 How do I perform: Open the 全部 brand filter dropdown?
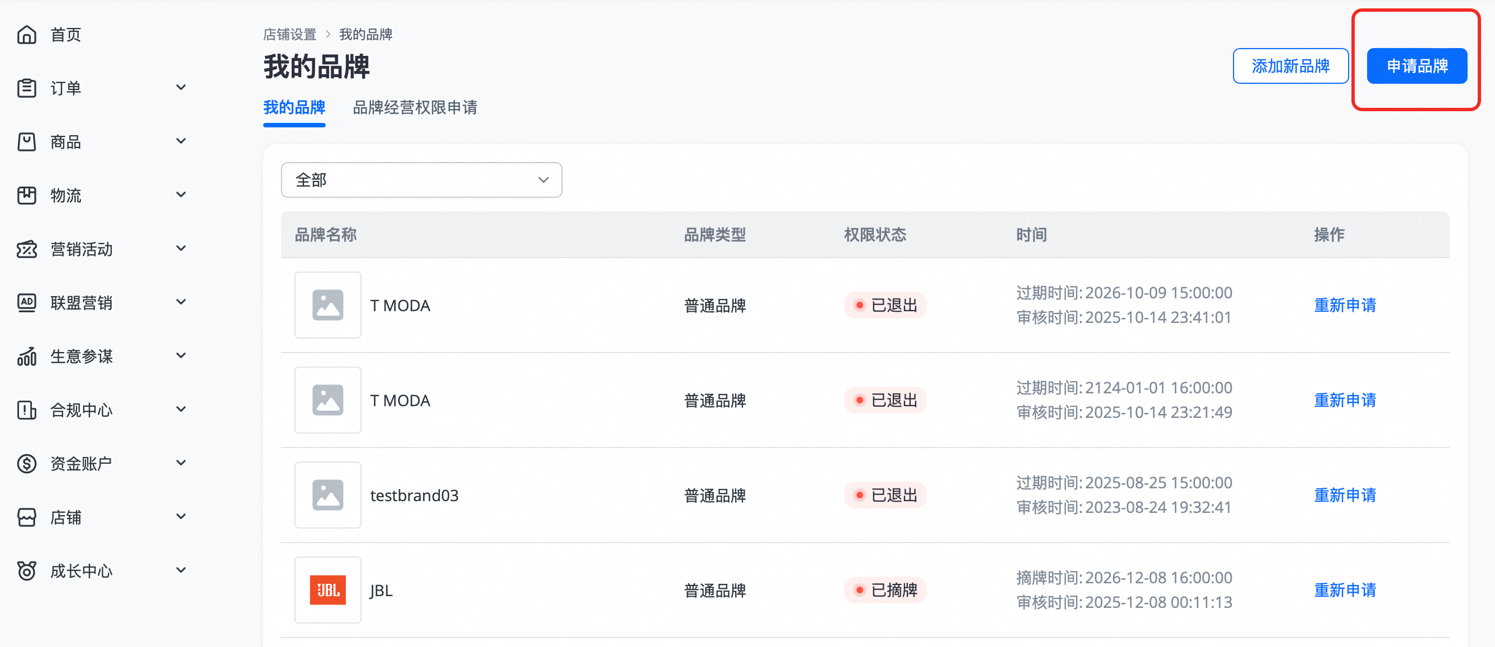421,180
